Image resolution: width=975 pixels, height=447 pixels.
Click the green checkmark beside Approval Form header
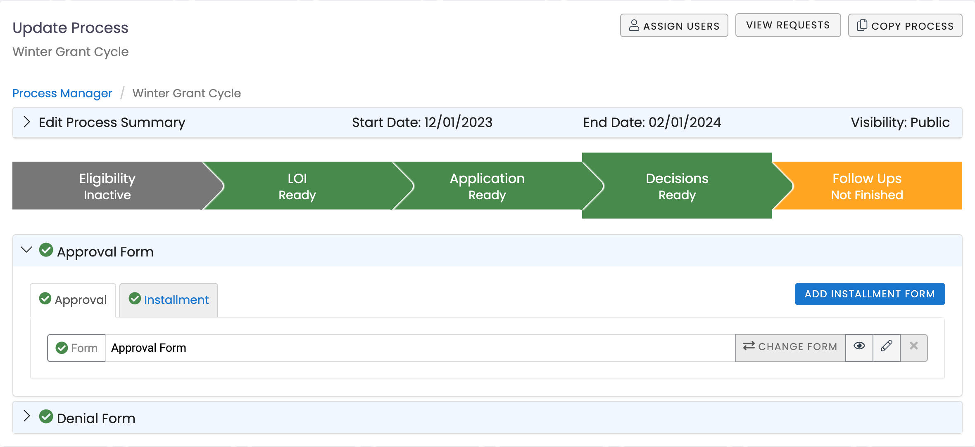point(46,250)
